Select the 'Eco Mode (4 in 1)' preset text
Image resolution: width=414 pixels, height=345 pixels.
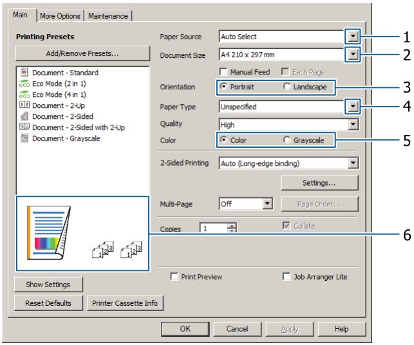click(59, 94)
